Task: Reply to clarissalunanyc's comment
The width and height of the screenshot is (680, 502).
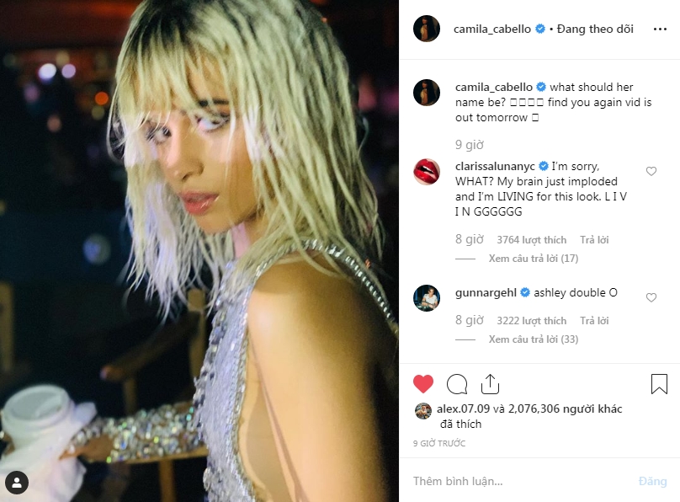Action: point(594,240)
